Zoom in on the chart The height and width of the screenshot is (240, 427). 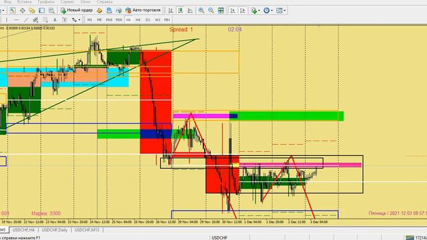(x=201, y=11)
